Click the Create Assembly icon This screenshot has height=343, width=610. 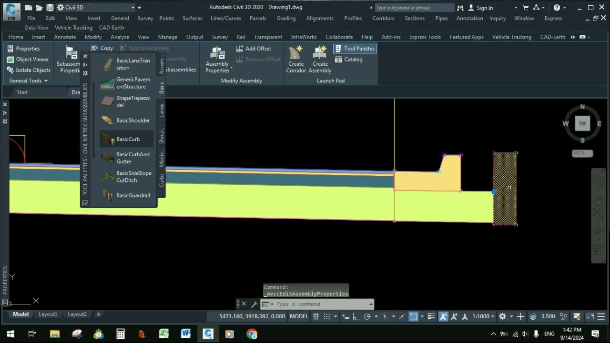tap(320, 60)
